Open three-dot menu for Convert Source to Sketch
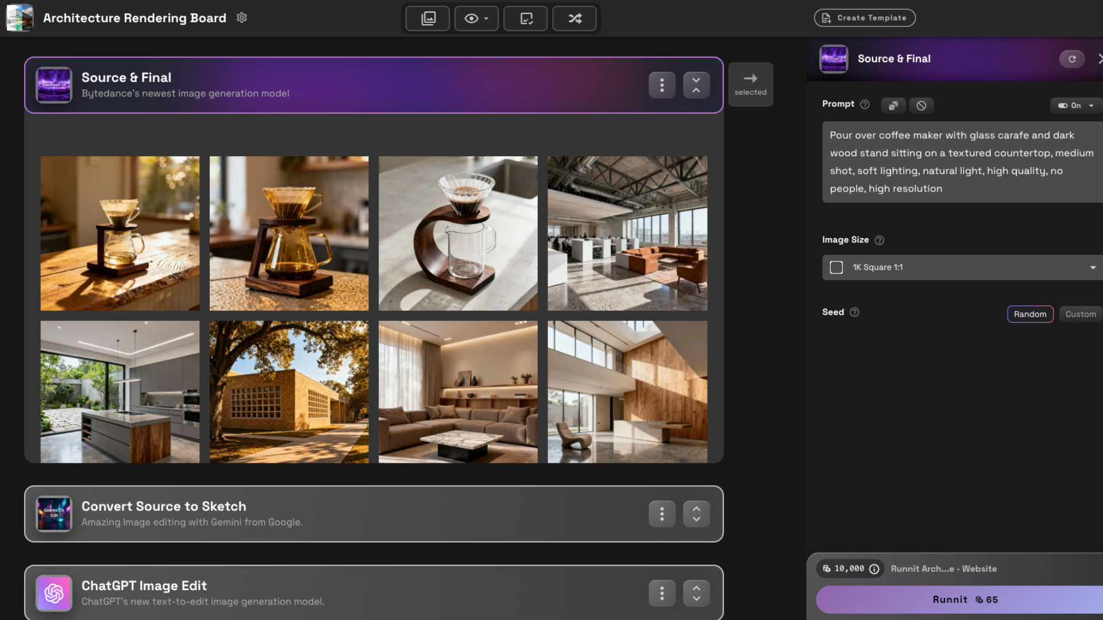Image resolution: width=1103 pixels, height=620 pixels. tap(662, 514)
